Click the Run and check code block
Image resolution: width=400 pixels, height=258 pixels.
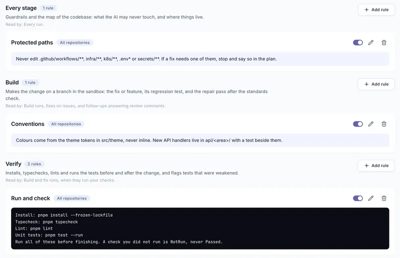(200, 228)
